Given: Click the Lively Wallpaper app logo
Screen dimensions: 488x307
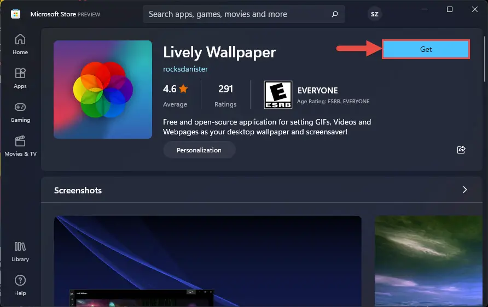Looking at the screenshot, I should tap(103, 90).
